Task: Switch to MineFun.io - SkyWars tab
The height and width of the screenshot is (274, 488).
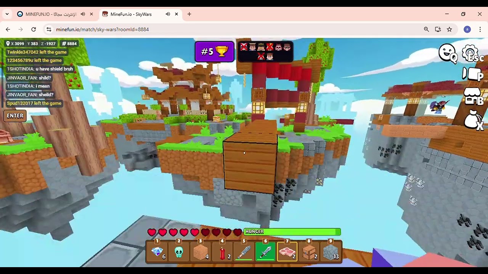Action: [131, 14]
